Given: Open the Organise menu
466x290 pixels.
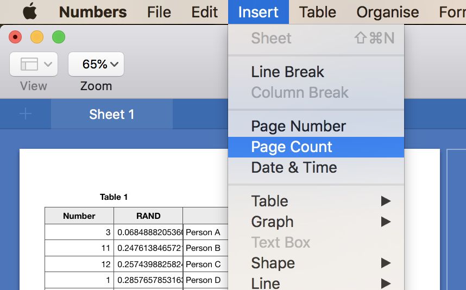Looking at the screenshot, I should click(387, 11).
